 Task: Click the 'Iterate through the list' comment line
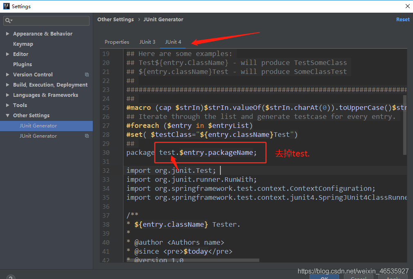click(261, 116)
